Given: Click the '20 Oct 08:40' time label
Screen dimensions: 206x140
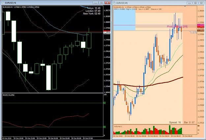Looking at the screenshot, I should click(x=187, y=136).
